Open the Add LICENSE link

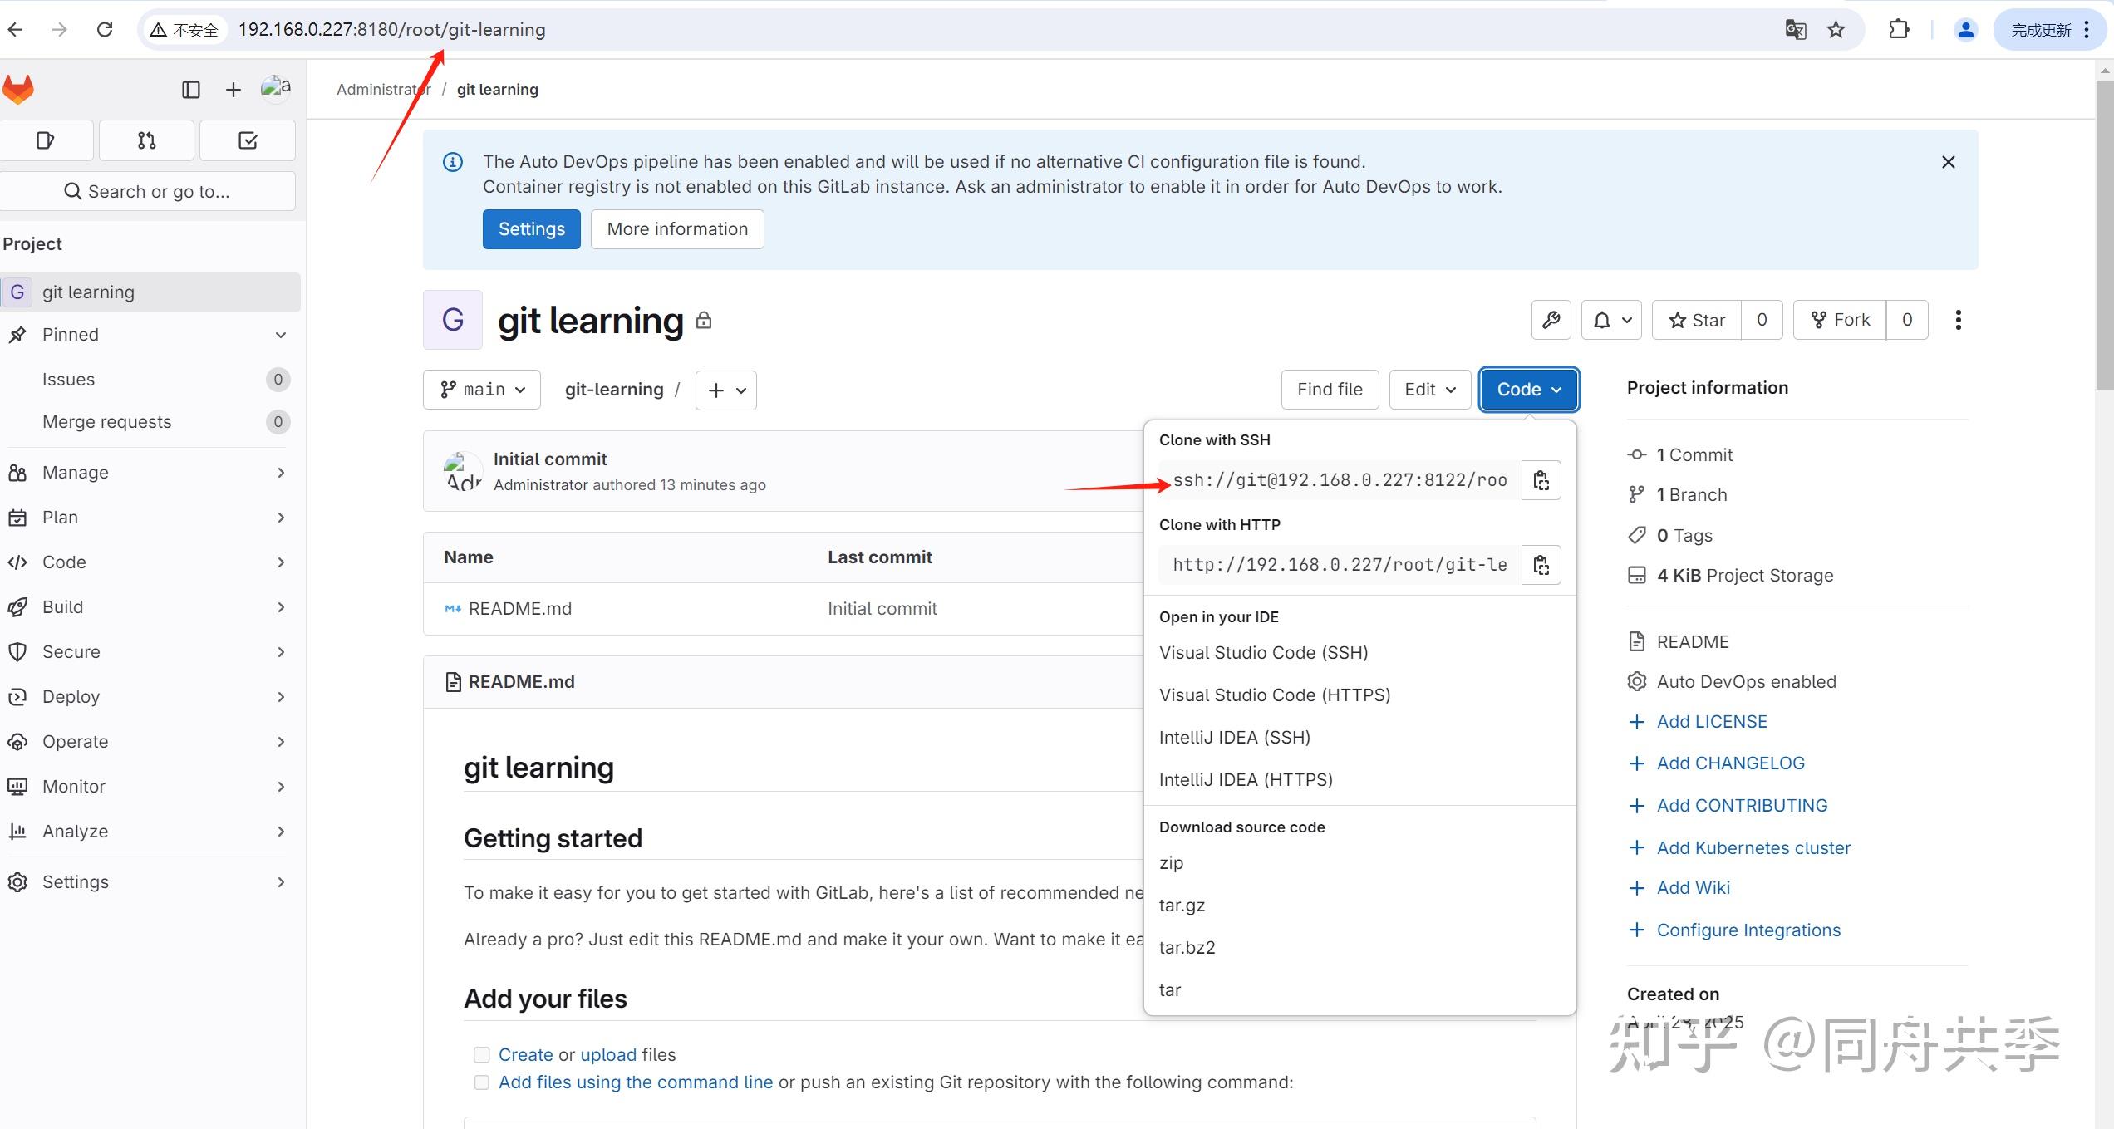point(1711,721)
